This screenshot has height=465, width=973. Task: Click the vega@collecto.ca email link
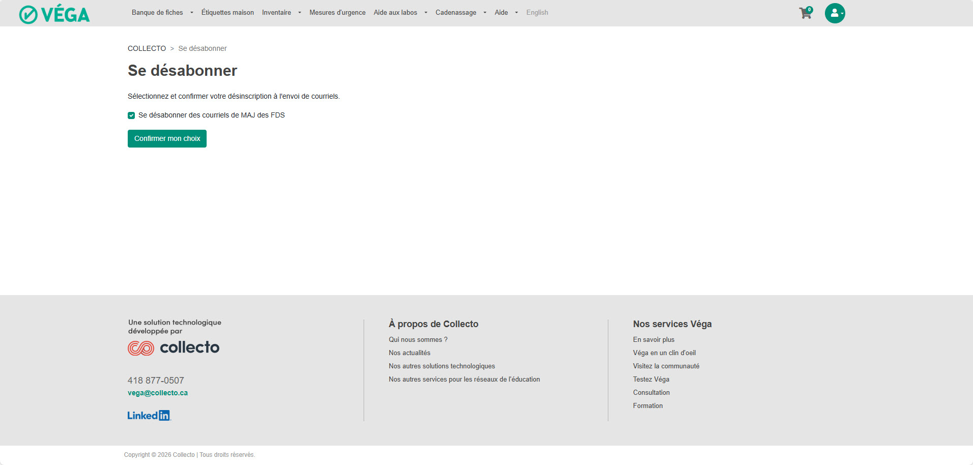(x=158, y=393)
